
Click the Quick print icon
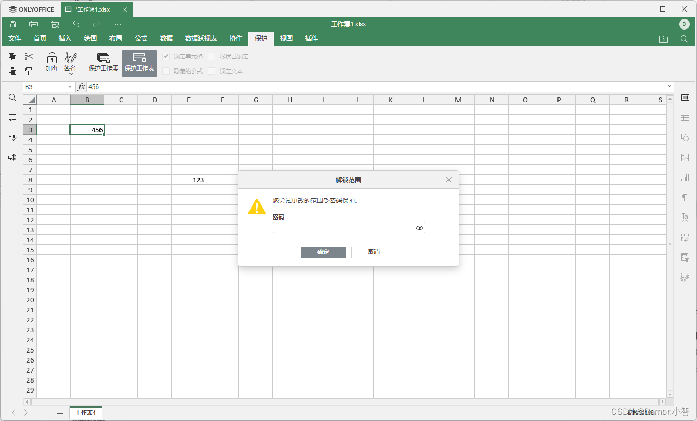coord(55,24)
